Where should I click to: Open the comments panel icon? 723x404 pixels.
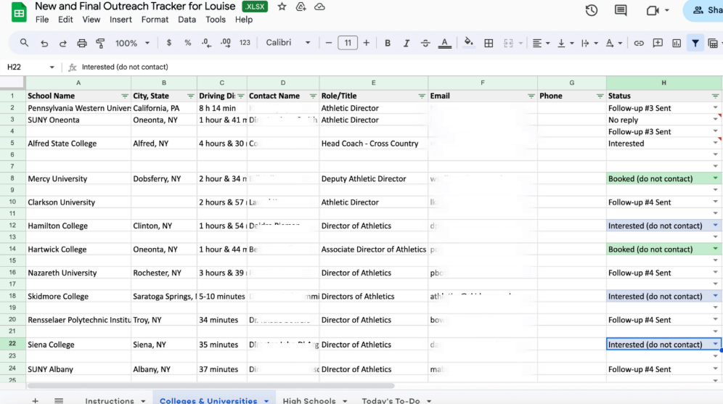click(x=621, y=10)
